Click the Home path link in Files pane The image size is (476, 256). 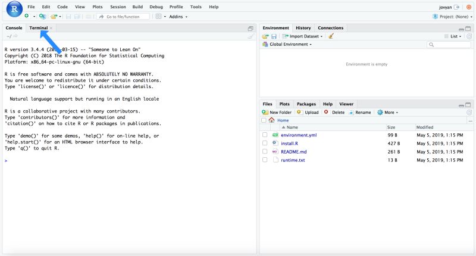[283, 120]
